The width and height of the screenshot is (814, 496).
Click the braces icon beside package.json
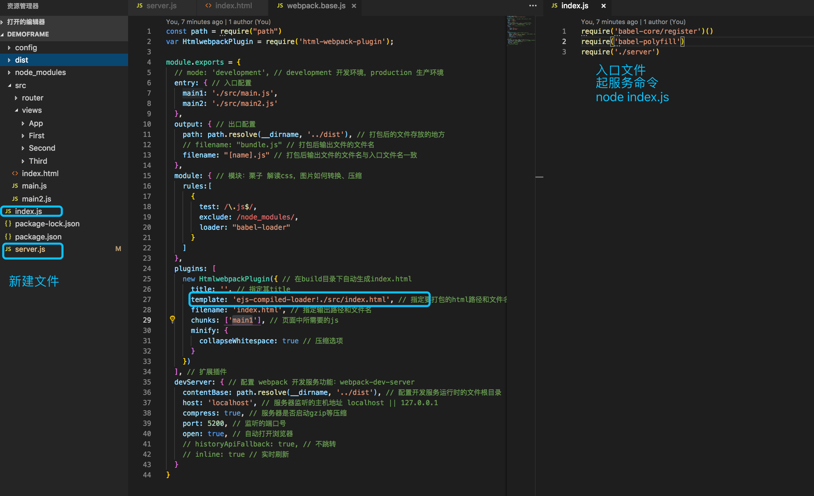point(8,237)
